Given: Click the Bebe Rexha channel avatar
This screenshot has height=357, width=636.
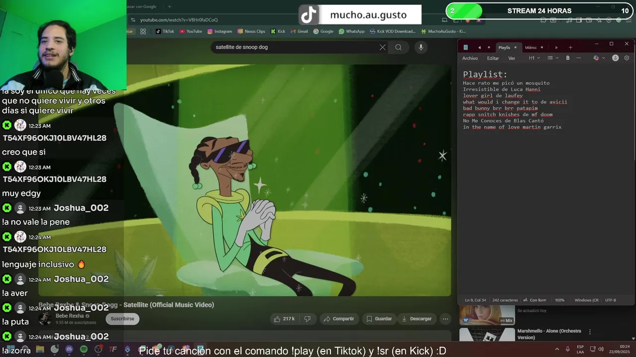Looking at the screenshot, I should (x=45, y=319).
